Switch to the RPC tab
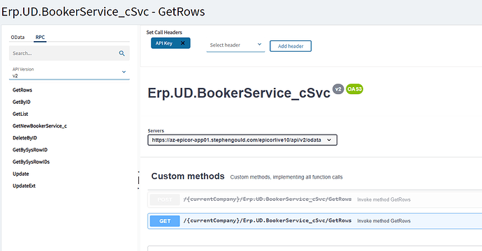Viewport: 482px width, 251px height. [40, 37]
